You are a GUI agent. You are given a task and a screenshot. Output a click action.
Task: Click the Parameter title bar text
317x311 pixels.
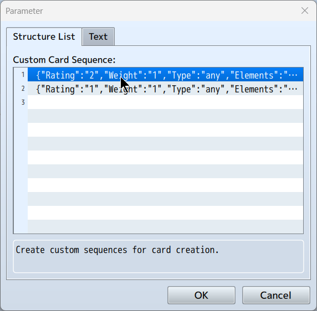click(24, 11)
